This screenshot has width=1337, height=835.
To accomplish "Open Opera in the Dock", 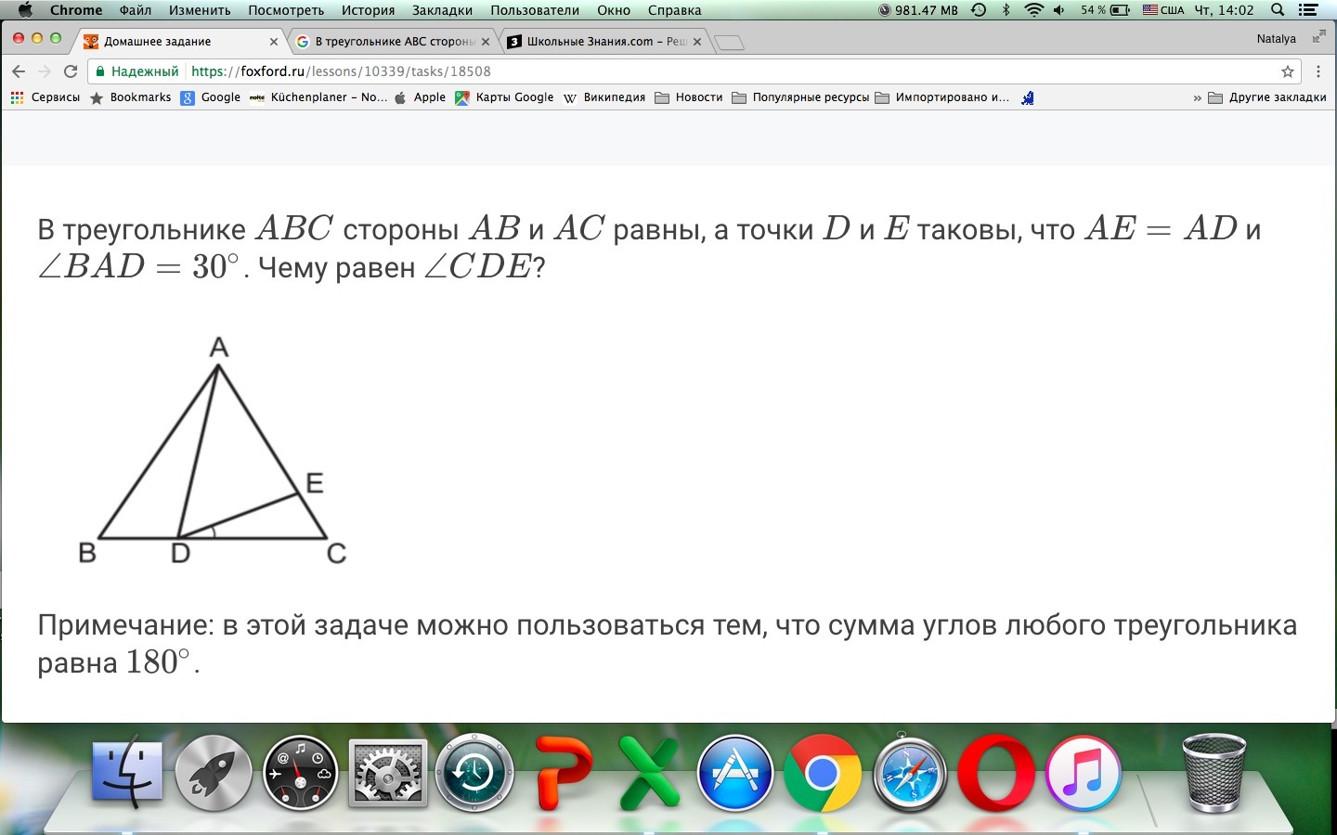I will coord(996,772).
